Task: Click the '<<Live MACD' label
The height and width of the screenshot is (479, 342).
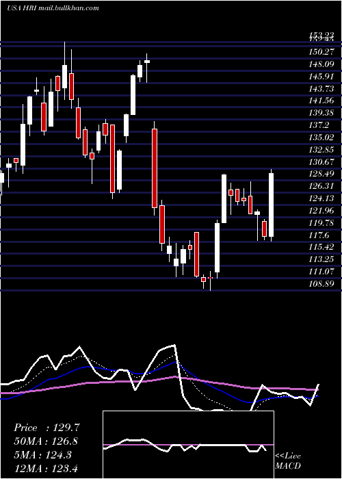Action: click(288, 461)
